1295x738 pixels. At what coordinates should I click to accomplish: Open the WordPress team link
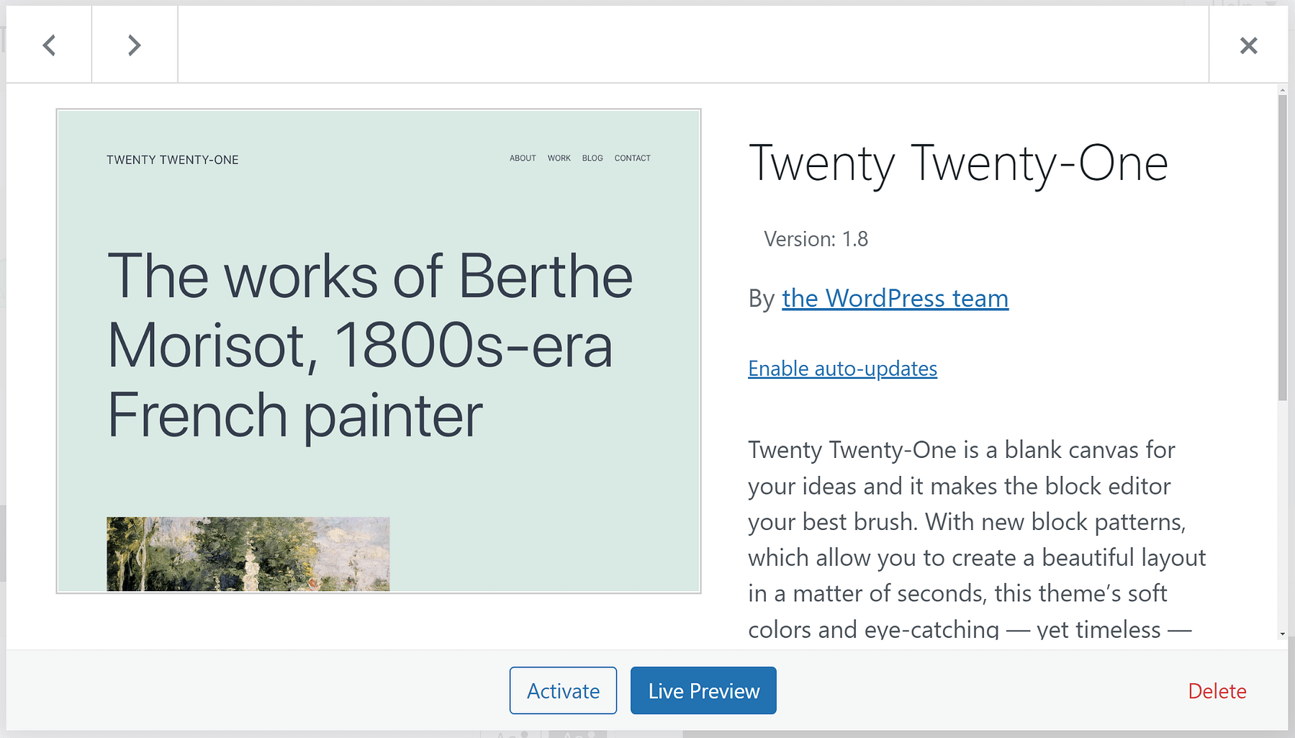895,298
